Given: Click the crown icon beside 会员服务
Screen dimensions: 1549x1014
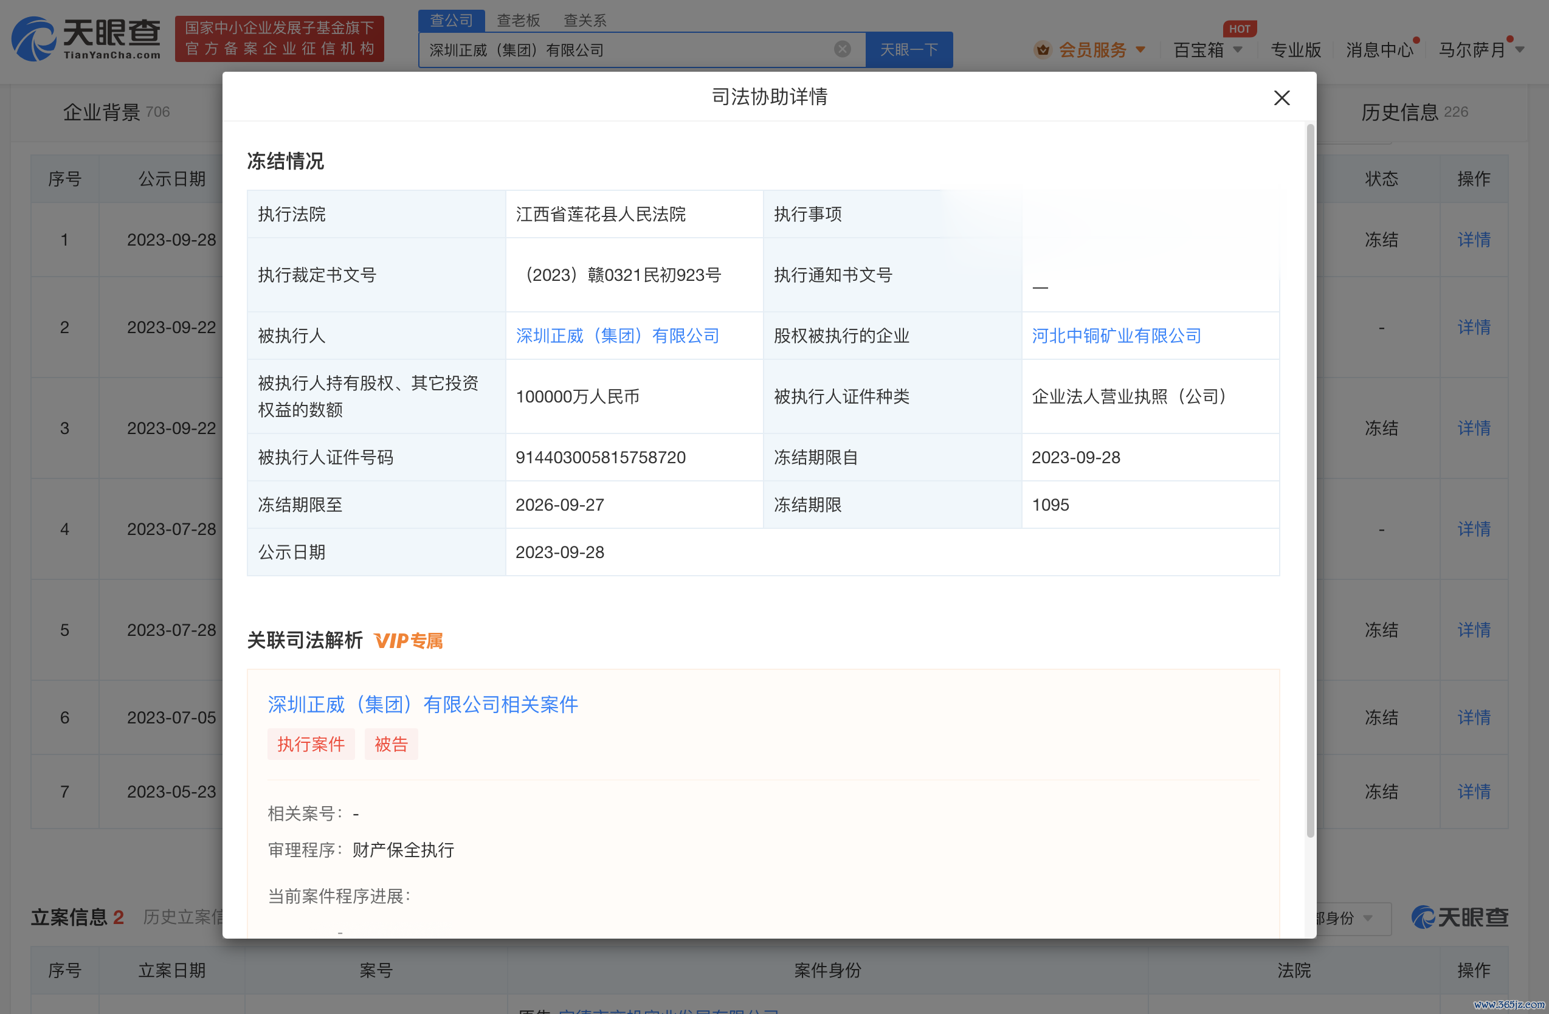Looking at the screenshot, I should click(1042, 49).
